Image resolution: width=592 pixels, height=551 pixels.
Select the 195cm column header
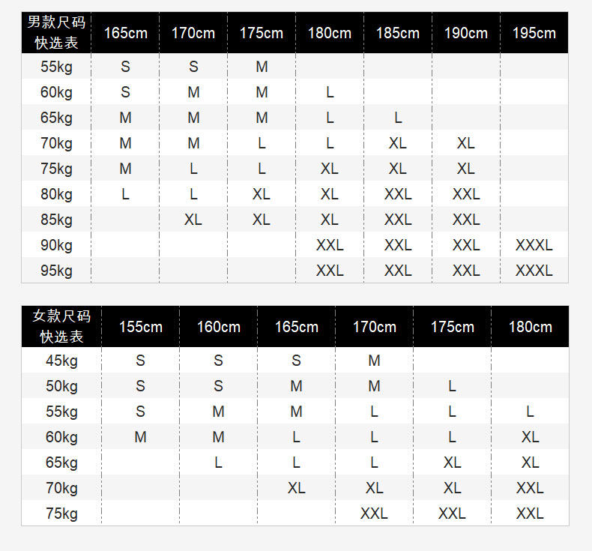[x=534, y=33]
